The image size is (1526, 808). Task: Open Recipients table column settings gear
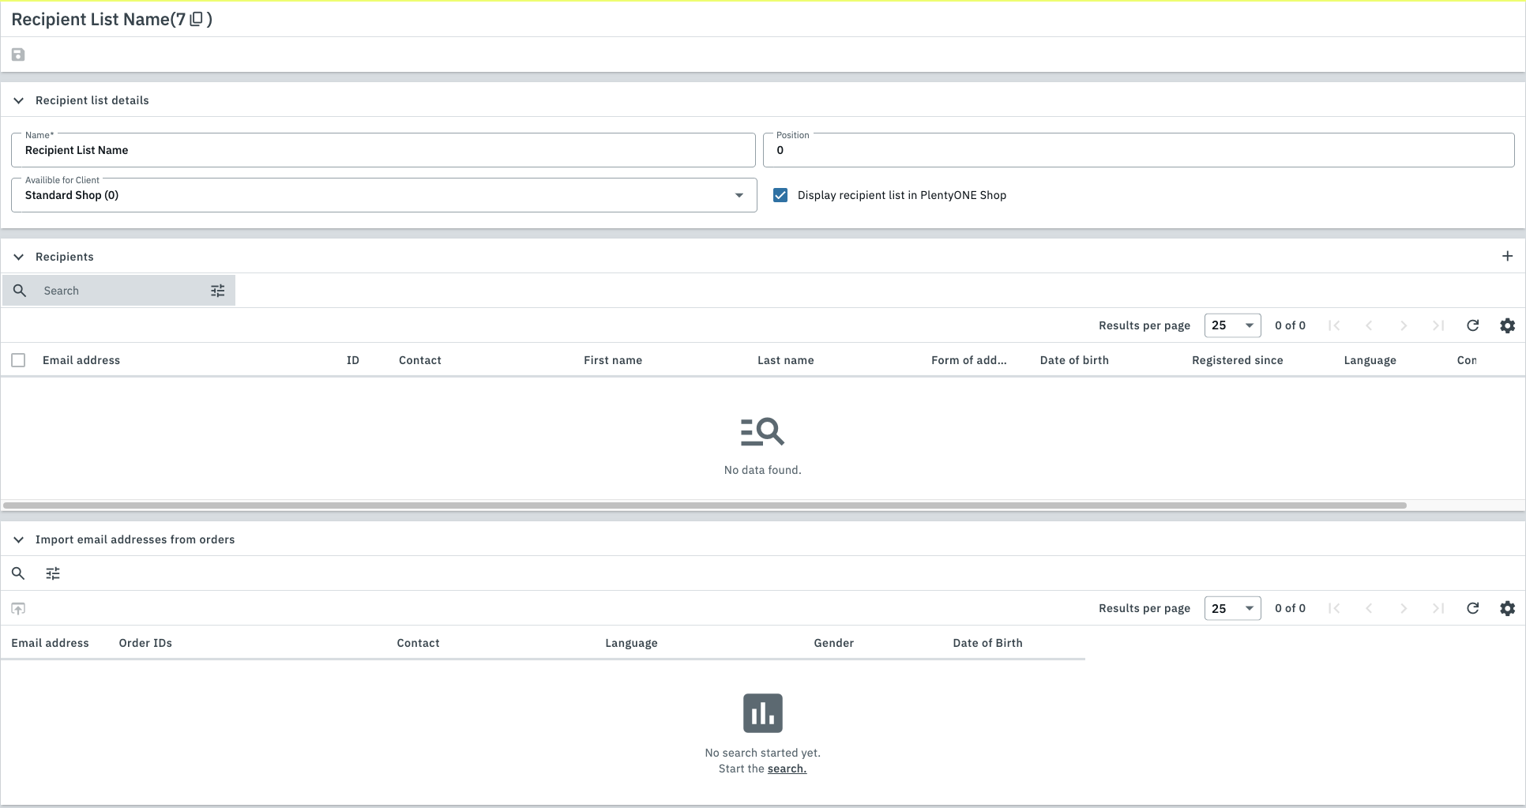tap(1507, 325)
